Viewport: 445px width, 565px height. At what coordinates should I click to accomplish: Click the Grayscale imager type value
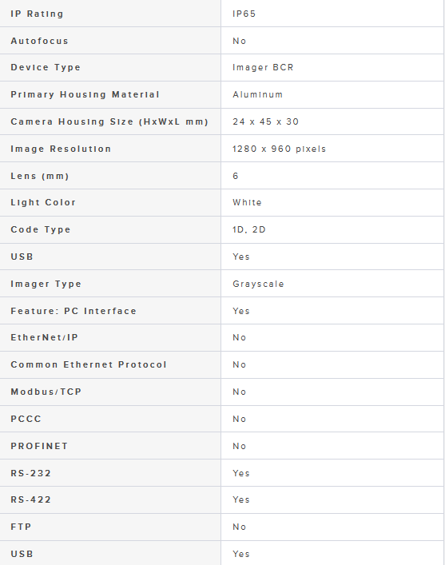(x=258, y=284)
